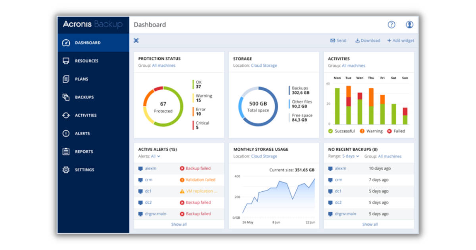
Task: Click the Plans icon in sidebar
Action: 66,79
